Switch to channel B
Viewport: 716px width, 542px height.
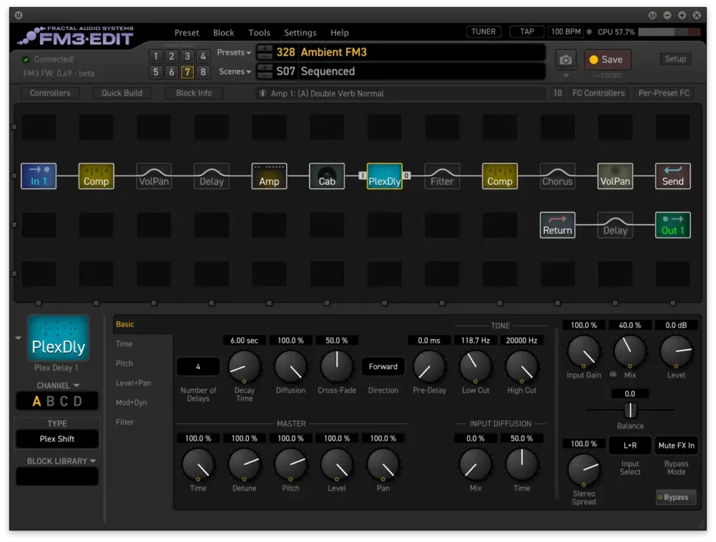click(50, 401)
